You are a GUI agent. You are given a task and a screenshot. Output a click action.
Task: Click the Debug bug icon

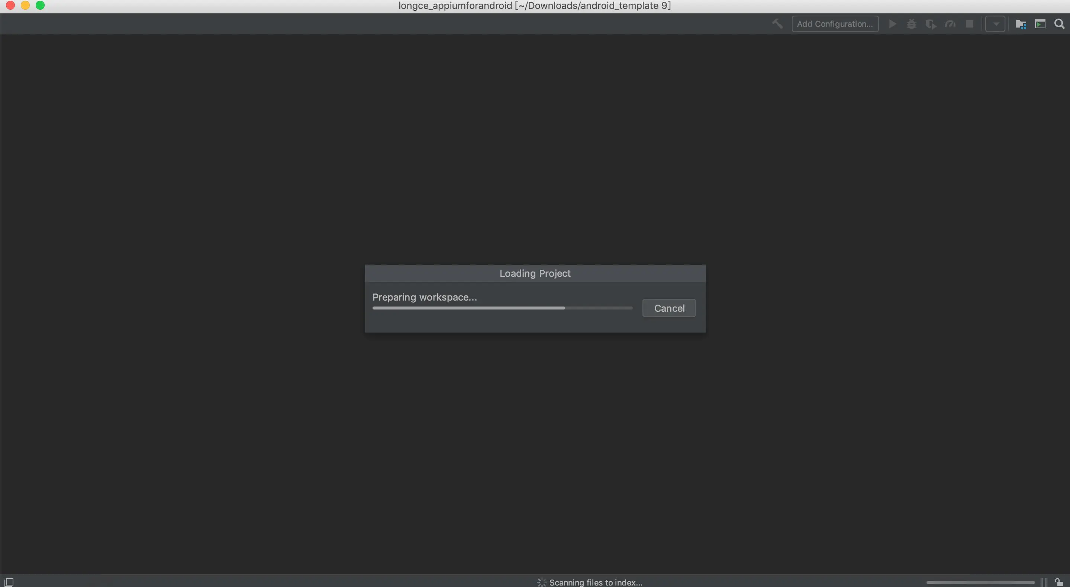[911, 24]
